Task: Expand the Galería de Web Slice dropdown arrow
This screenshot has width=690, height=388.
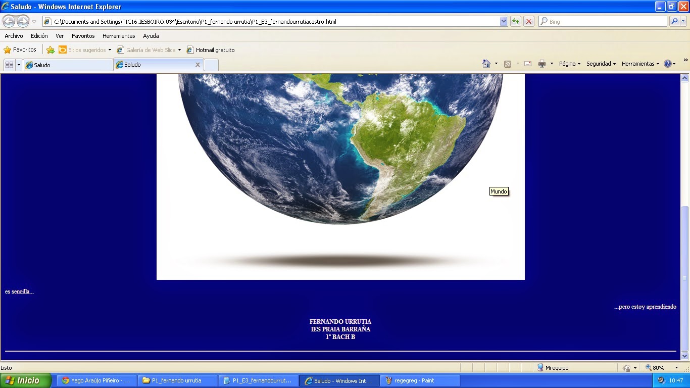Action: tap(179, 50)
